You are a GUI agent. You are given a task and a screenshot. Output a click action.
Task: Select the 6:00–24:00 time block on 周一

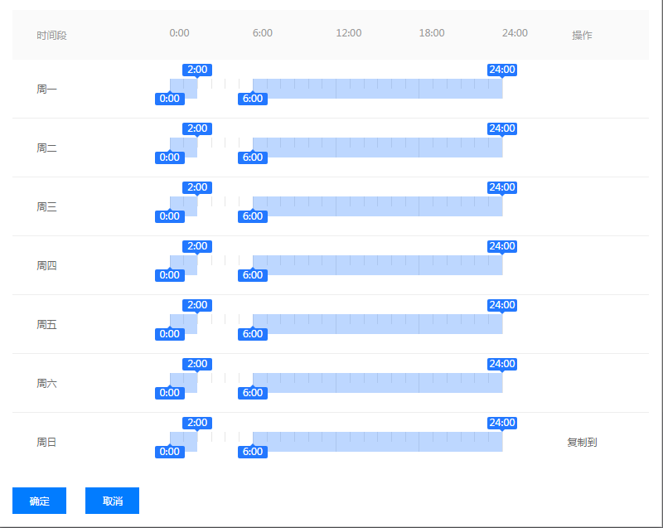click(377, 89)
